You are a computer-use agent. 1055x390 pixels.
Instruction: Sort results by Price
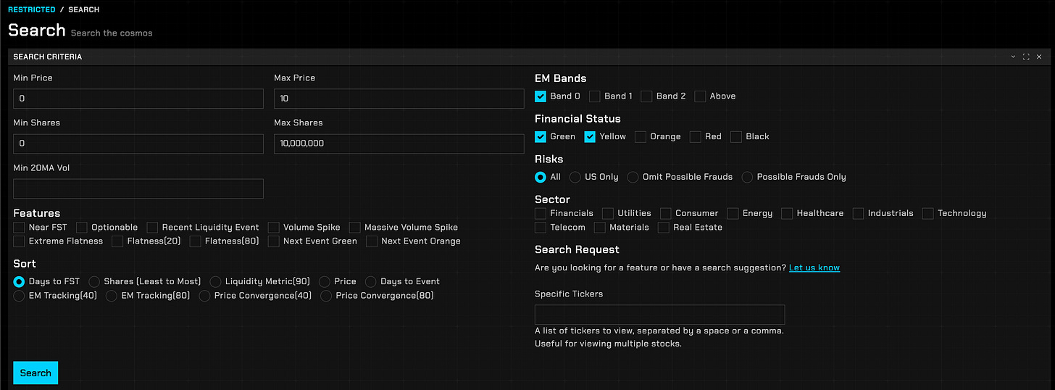[324, 281]
